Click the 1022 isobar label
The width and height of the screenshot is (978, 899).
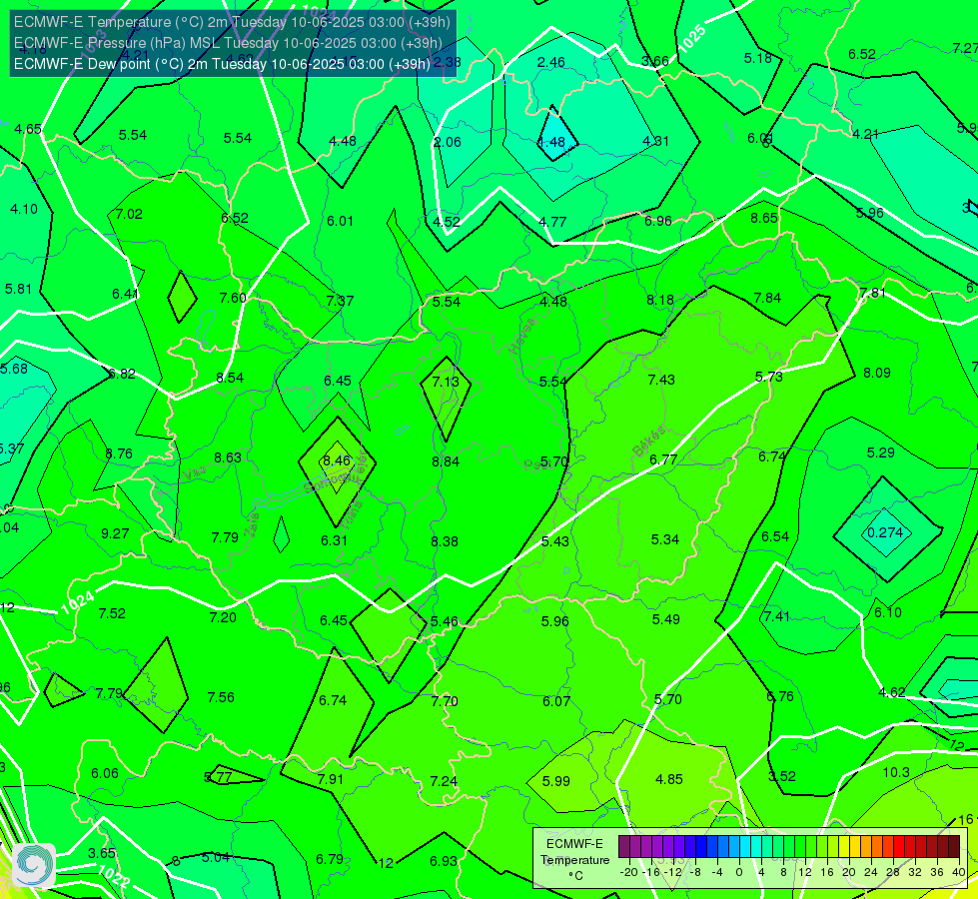(114, 875)
